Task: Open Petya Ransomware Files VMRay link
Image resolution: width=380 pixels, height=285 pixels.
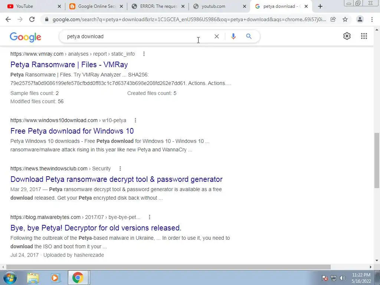Action: click(69, 65)
